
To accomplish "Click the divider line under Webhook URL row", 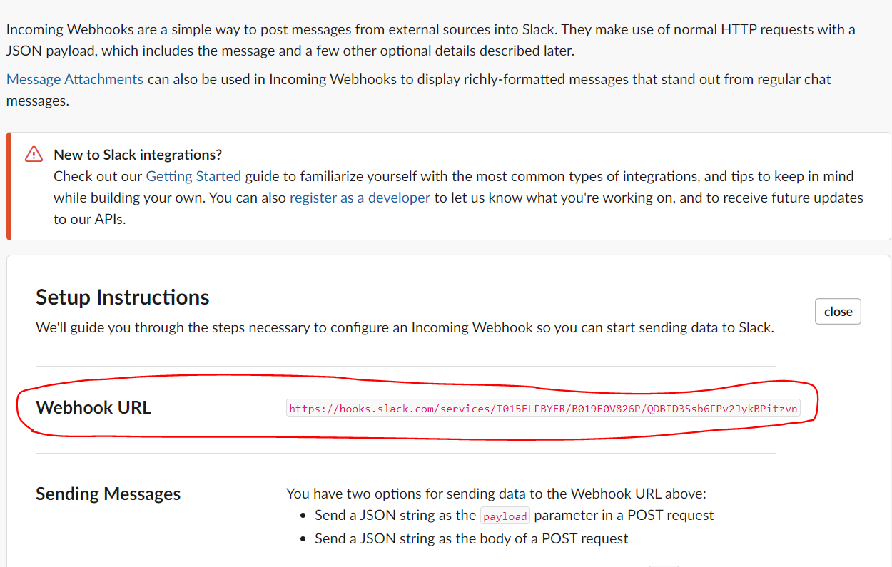I will [405, 453].
